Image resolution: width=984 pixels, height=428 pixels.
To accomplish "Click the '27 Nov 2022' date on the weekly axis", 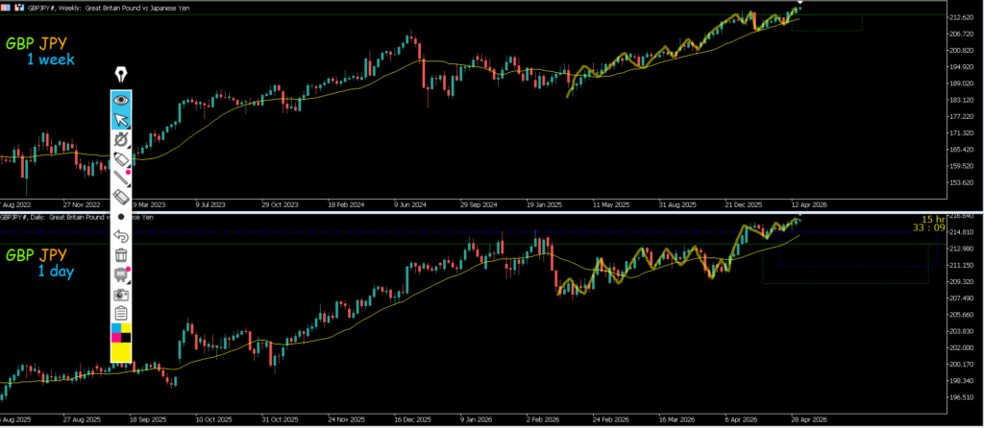I will tap(82, 204).
